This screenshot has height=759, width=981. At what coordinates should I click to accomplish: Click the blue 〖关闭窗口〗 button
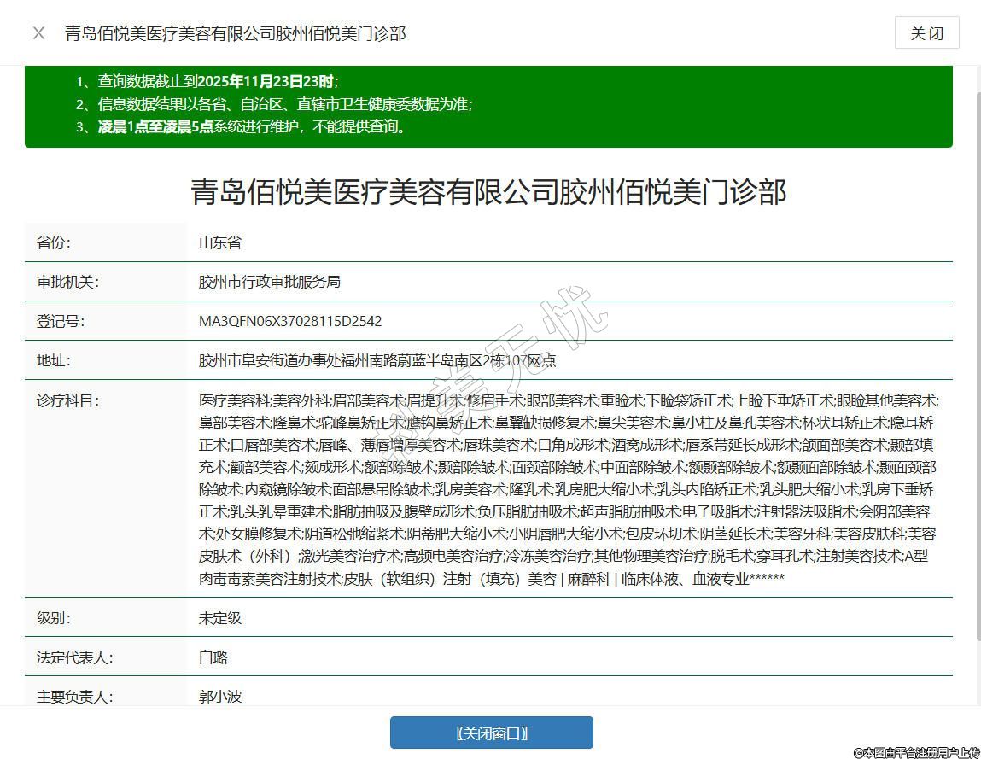[x=491, y=733]
